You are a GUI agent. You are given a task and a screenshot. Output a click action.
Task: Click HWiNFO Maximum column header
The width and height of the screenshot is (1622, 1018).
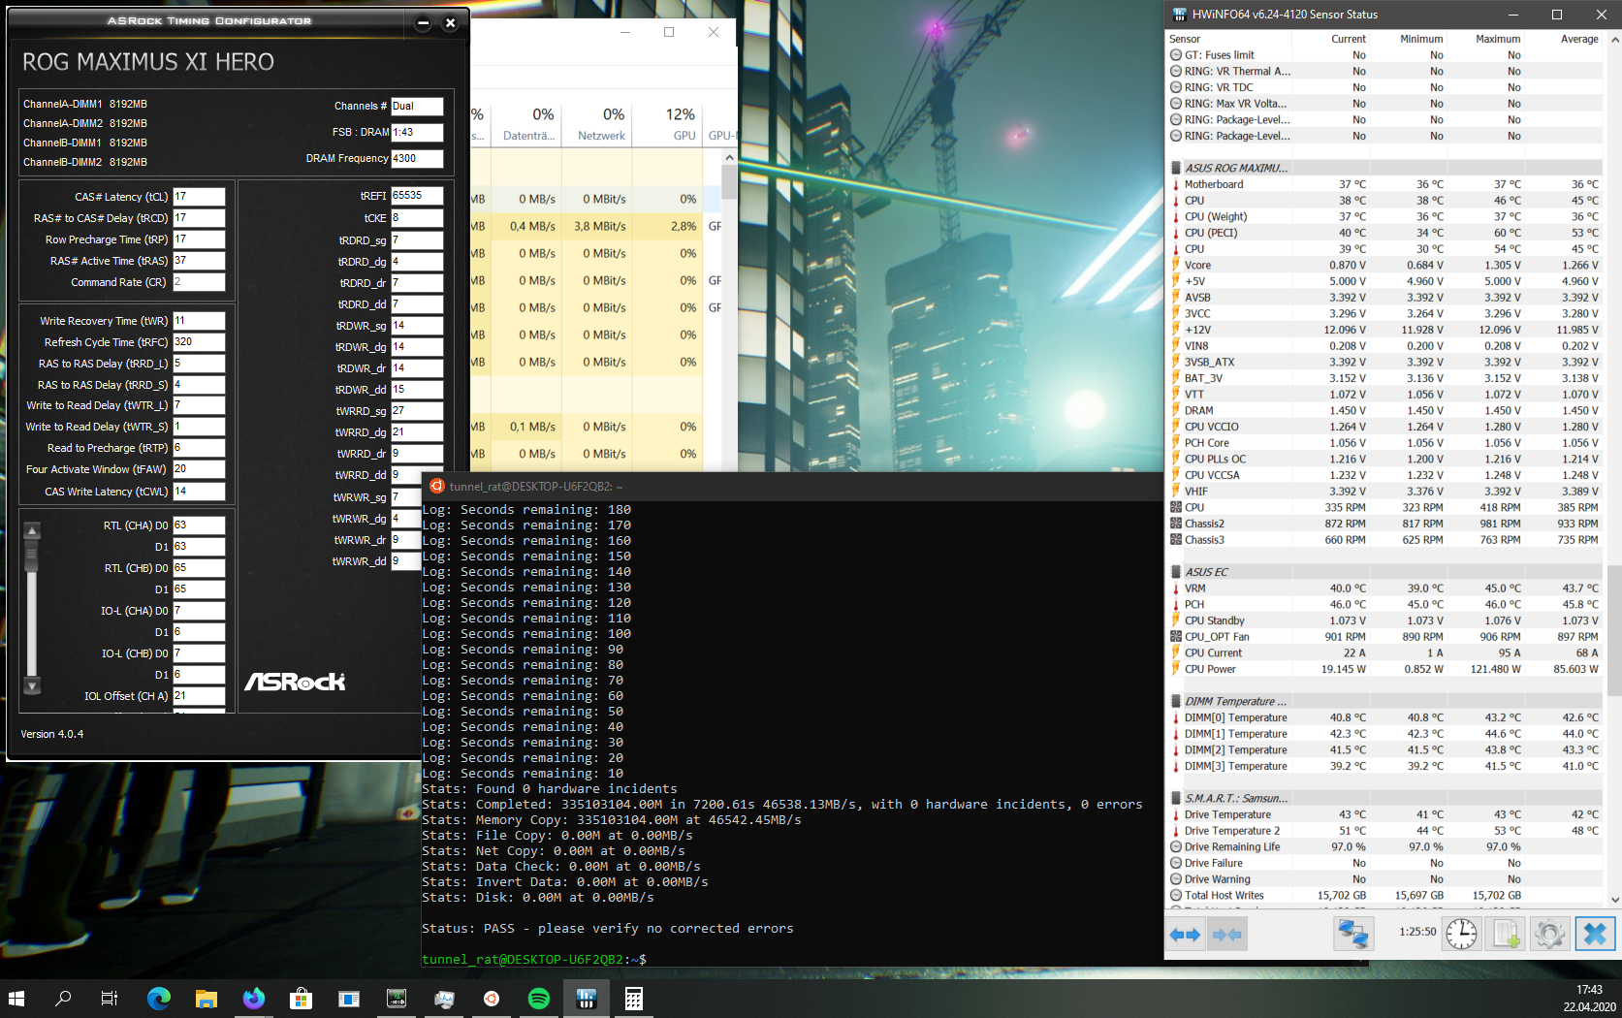click(x=1498, y=39)
